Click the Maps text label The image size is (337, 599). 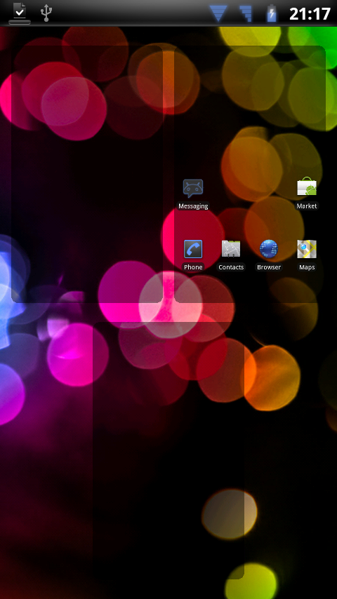click(308, 267)
